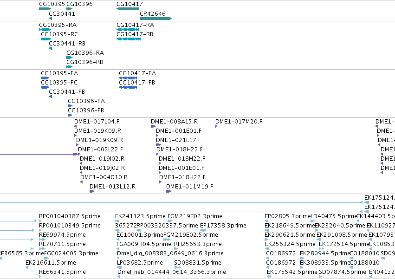Select EST EP02805.3prime
The image size is (395, 279).
pos(287,216)
